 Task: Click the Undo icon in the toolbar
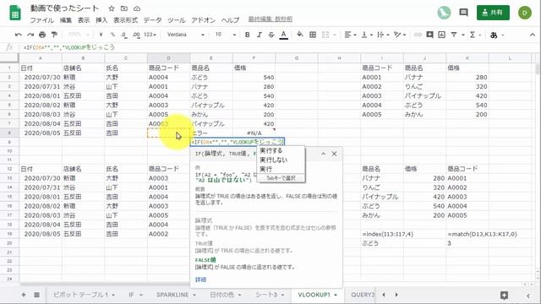coord(19,35)
